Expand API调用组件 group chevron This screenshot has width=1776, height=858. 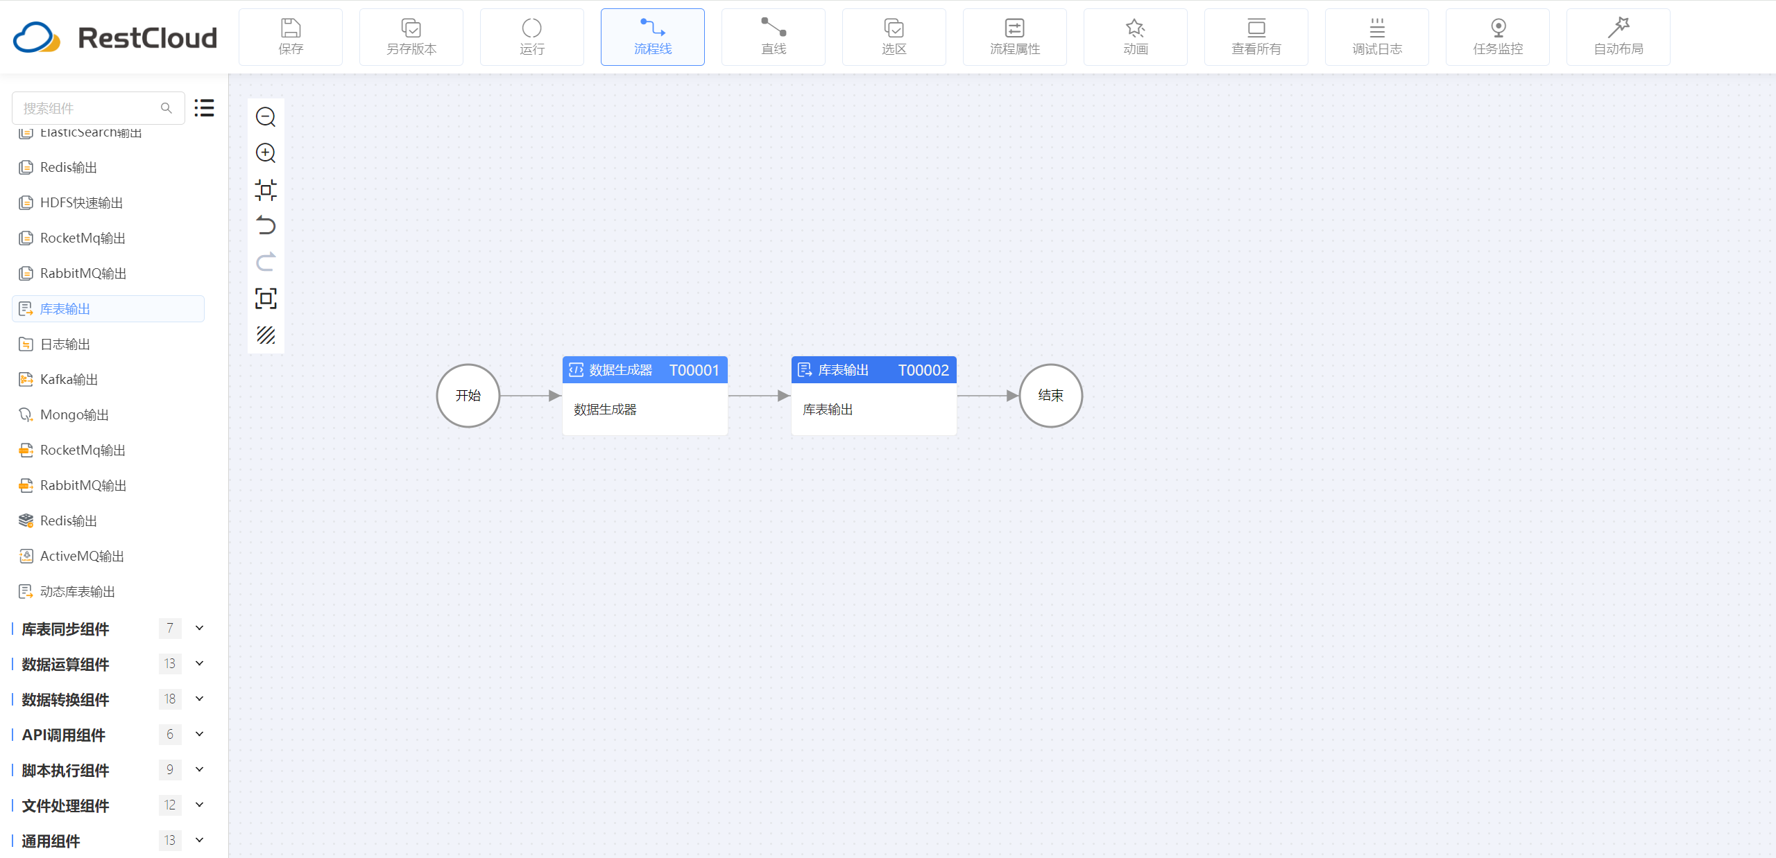click(200, 734)
